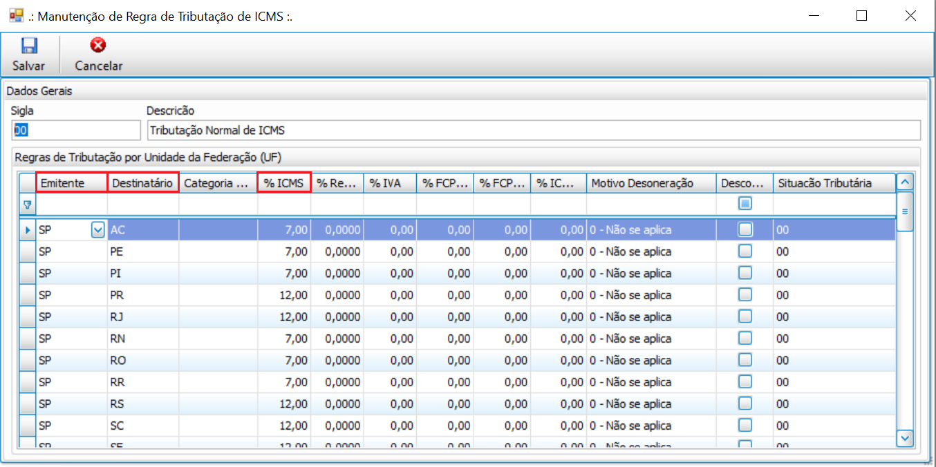The image size is (936, 467).
Task: Click the Motivo Desoneração filter cell
Action: tap(651, 204)
